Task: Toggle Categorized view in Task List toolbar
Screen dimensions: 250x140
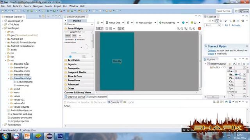Action: (217, 21)
